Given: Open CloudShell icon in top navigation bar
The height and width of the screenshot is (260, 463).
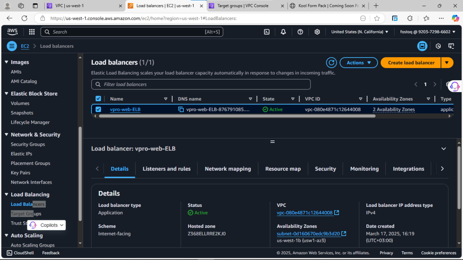Looking at the screenshot, I should point(267,32).
